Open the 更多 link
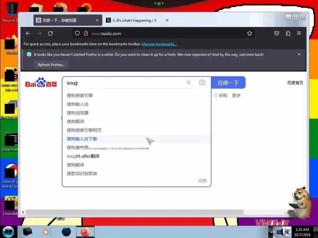The image size is (318, 238). point(236,95)
